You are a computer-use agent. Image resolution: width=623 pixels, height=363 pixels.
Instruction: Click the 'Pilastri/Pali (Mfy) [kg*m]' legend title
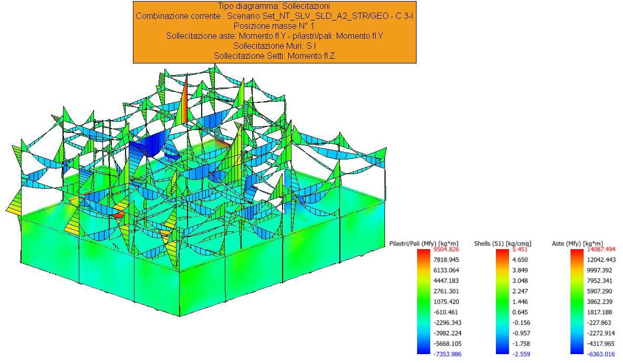423,243
